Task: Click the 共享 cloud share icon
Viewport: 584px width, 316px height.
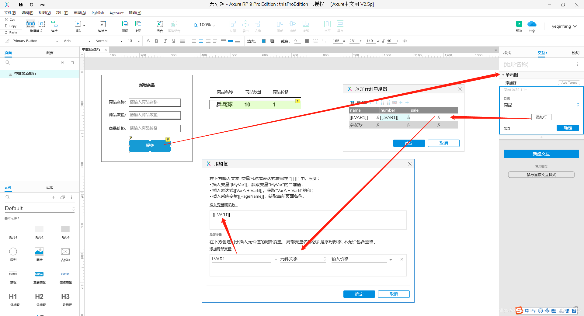Action: coord(532,24)
